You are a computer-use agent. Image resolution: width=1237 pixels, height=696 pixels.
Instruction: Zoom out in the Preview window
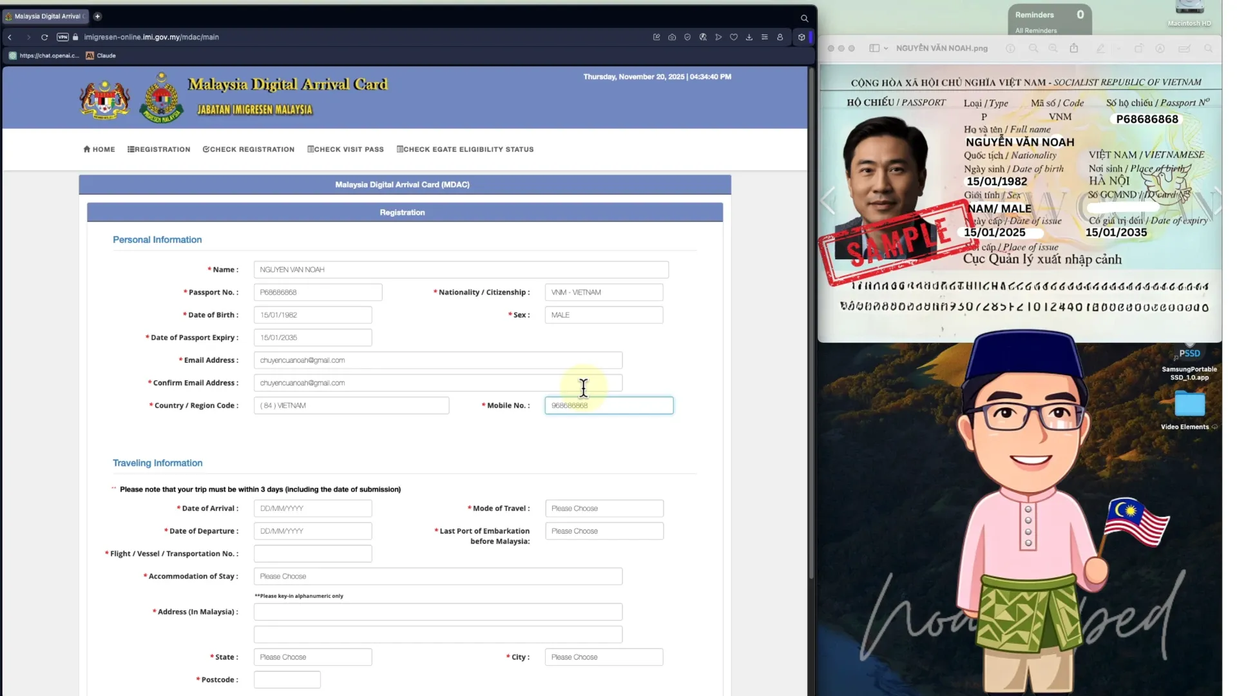(1033, 48)
